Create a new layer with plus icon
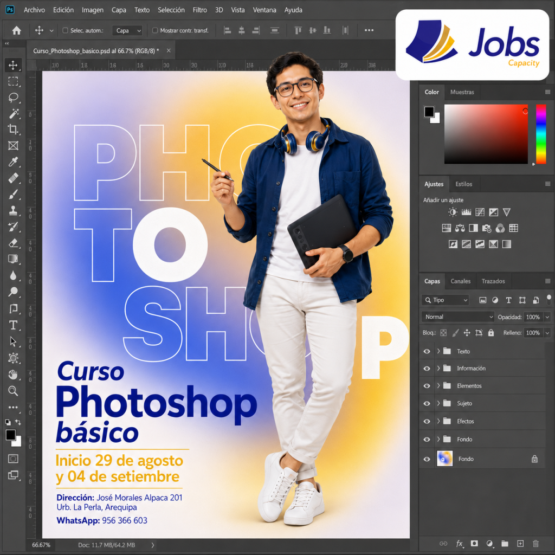This screenshot has height=555, width=555. [x=520, y=543]
